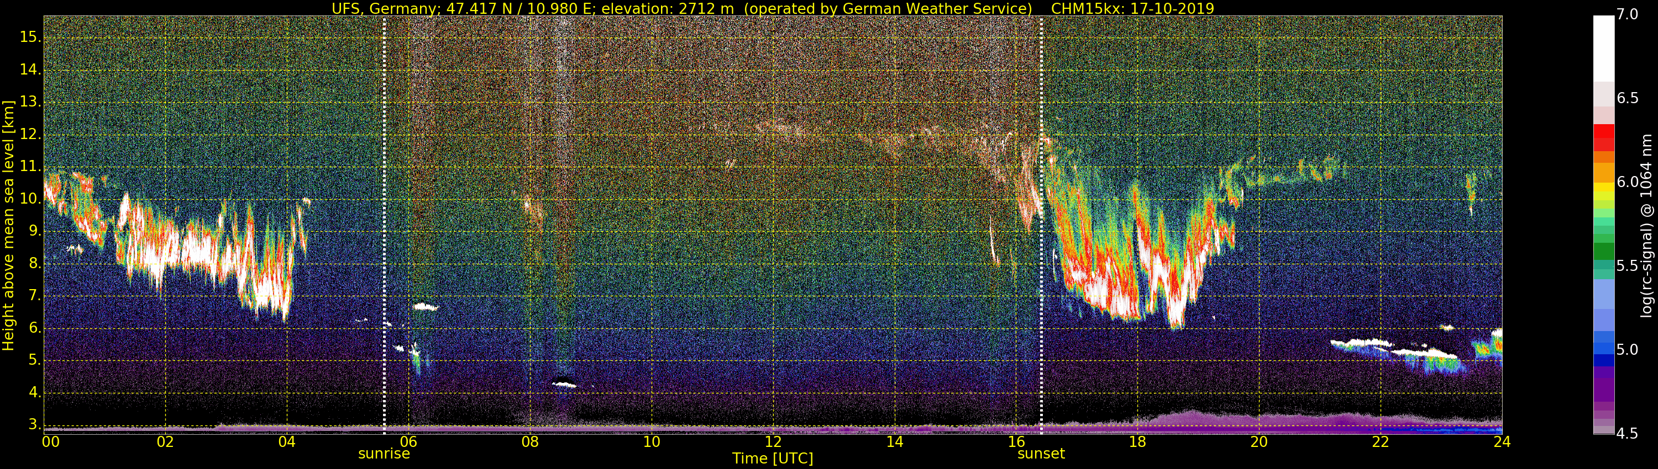This screenshot has width=1658, height=469.
Task: Click the time axis tick '04'
Action: click(286, 442)
